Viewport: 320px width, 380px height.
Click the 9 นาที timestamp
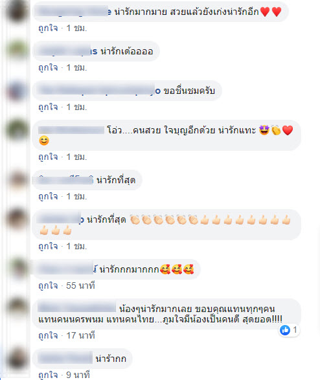78,375
